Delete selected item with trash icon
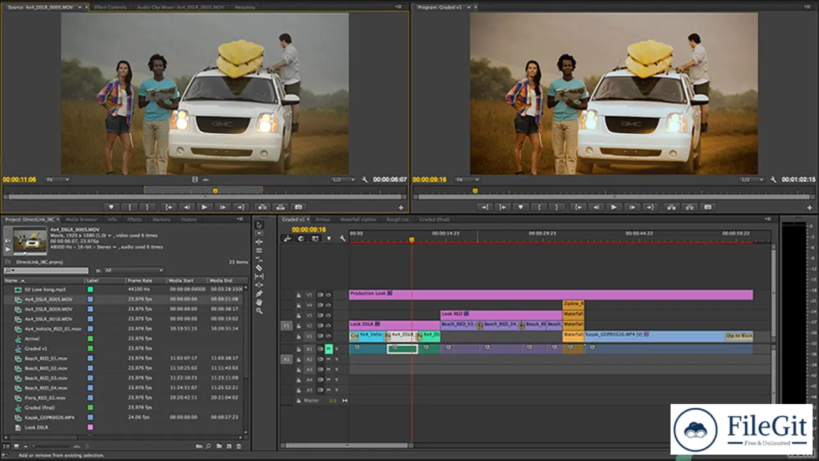Image resolution: width=819 pixels, height=461 pixels. (x=239, y=446)
